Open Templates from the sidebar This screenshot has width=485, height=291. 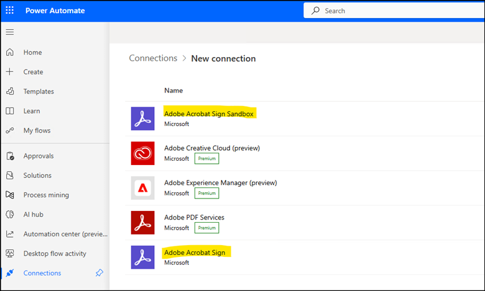39,91
